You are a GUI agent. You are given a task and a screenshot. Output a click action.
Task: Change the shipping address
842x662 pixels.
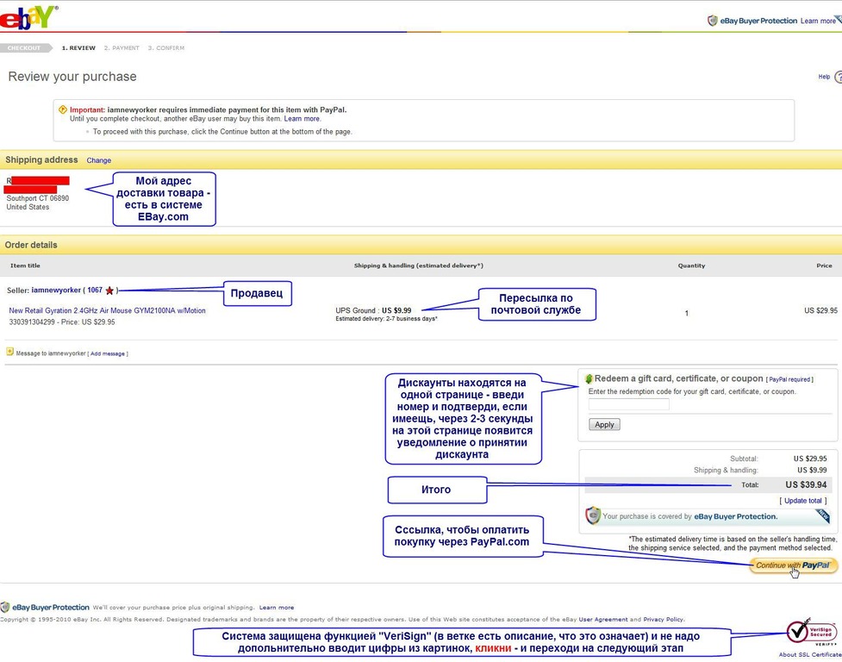tap(99, 160)
